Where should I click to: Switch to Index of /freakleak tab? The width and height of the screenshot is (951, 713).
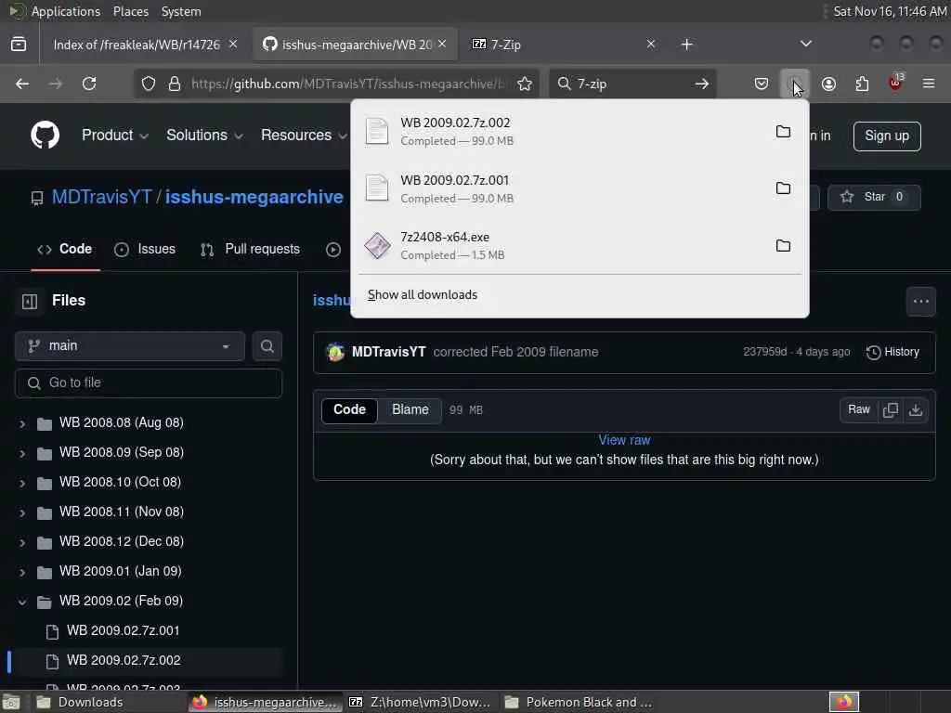point(137,45)
